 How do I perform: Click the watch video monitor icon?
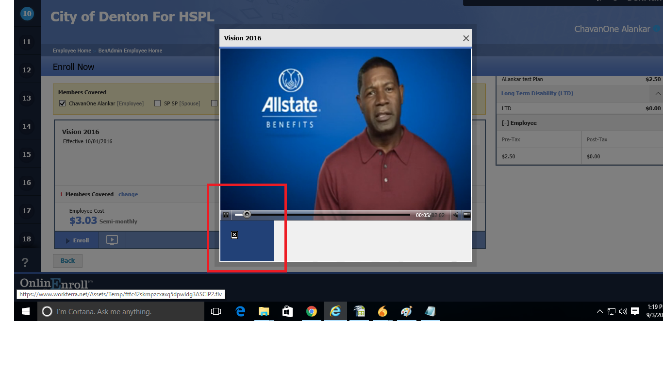[x=112, y=240]
